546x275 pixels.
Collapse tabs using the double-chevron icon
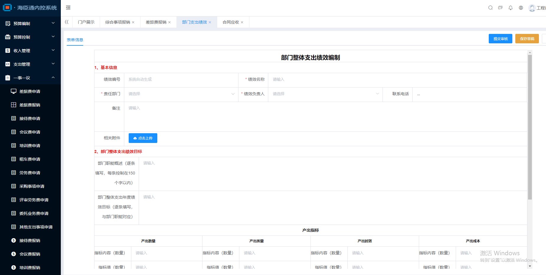[67, 22]
